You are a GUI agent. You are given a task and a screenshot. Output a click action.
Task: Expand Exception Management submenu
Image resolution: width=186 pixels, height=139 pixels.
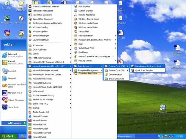[x=87, y=70]
